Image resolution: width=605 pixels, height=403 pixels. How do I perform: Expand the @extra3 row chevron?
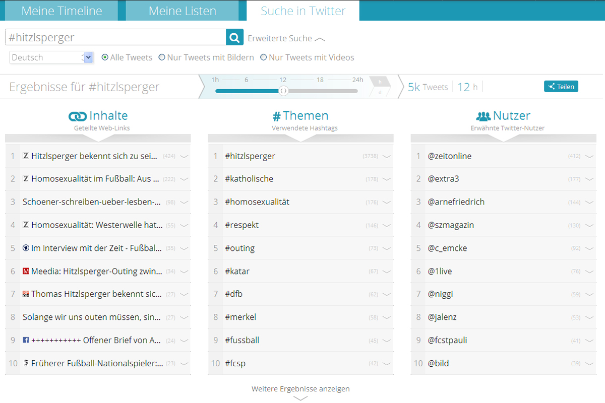point(589,179)
